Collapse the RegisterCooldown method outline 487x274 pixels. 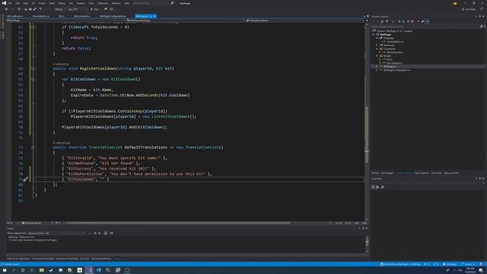click(x=33, y=68)
